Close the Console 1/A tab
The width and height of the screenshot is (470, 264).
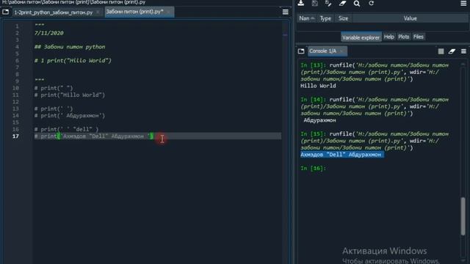(x=341, y=51)
